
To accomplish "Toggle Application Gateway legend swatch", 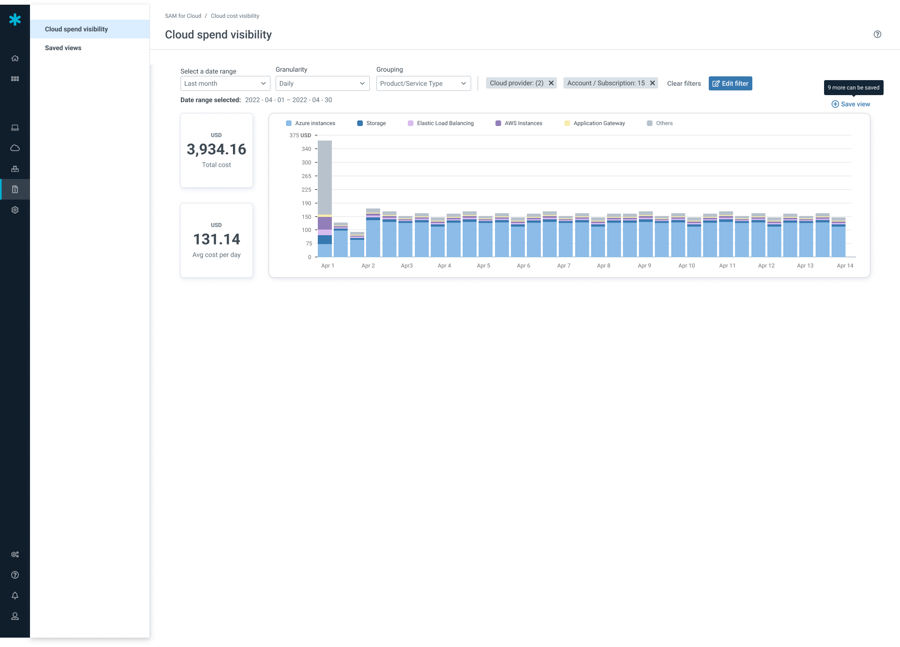I will pyautogui.click(x=567, y=123).
